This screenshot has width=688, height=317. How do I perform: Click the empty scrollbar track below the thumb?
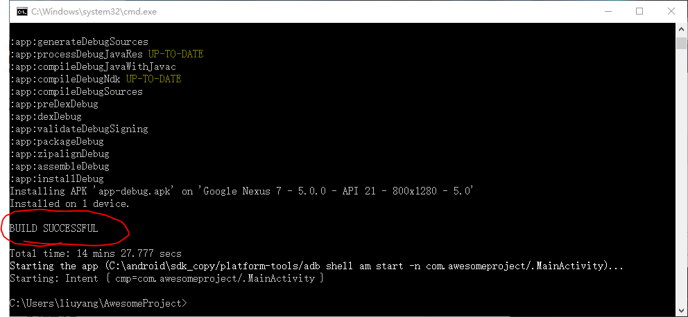click(x=682, y=175)
